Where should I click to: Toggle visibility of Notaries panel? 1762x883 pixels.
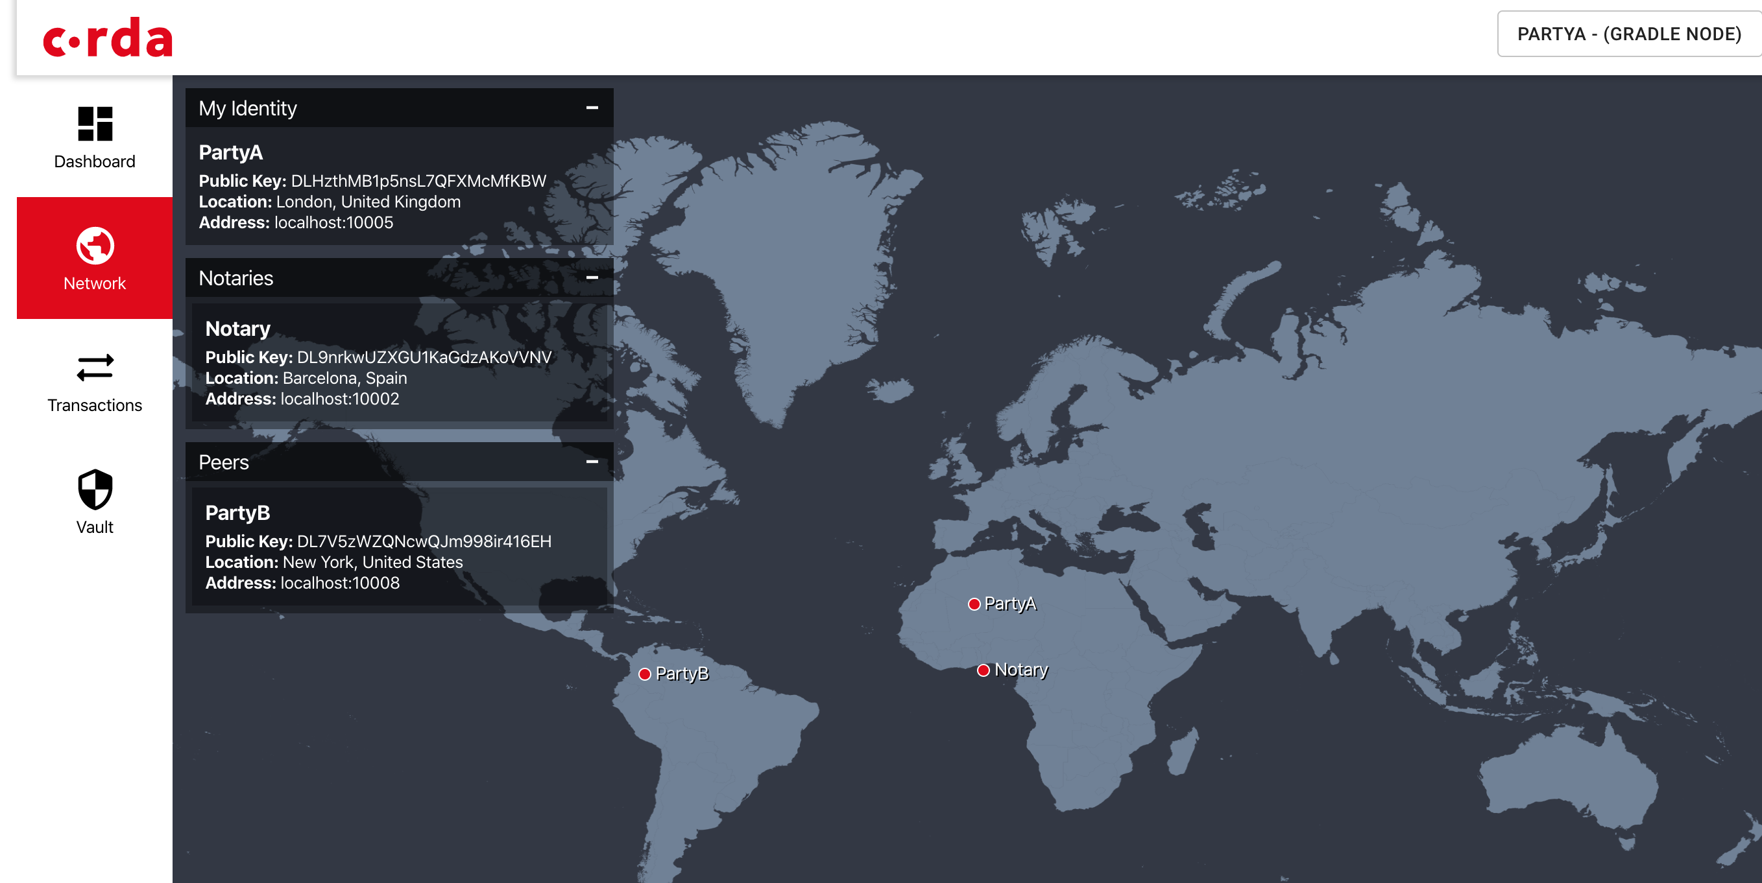pos(592,279)
